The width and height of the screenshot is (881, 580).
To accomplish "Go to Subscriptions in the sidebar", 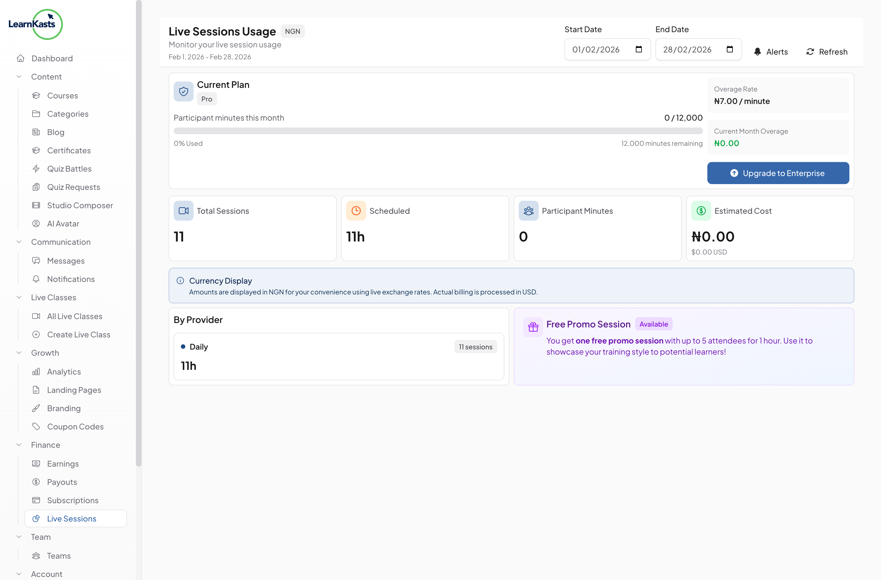I will point(73,500).
